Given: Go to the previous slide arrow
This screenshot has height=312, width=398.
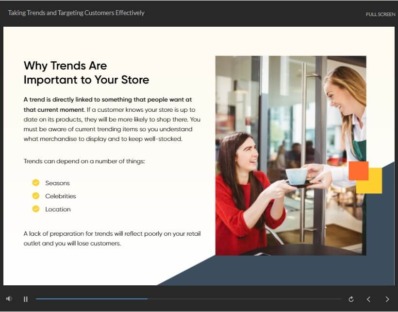Looking at the screenshot, I should [x=368, y=299].
